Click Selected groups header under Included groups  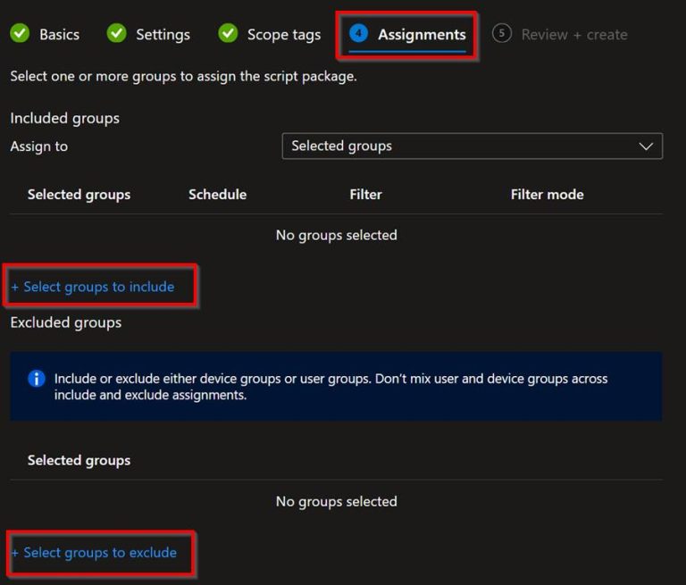tap(79, 194)
